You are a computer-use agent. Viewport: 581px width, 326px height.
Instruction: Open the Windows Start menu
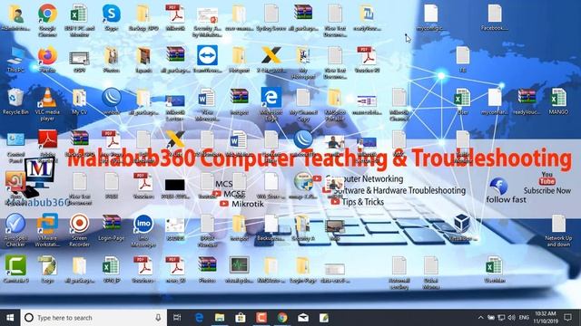[x=10, y=318]
